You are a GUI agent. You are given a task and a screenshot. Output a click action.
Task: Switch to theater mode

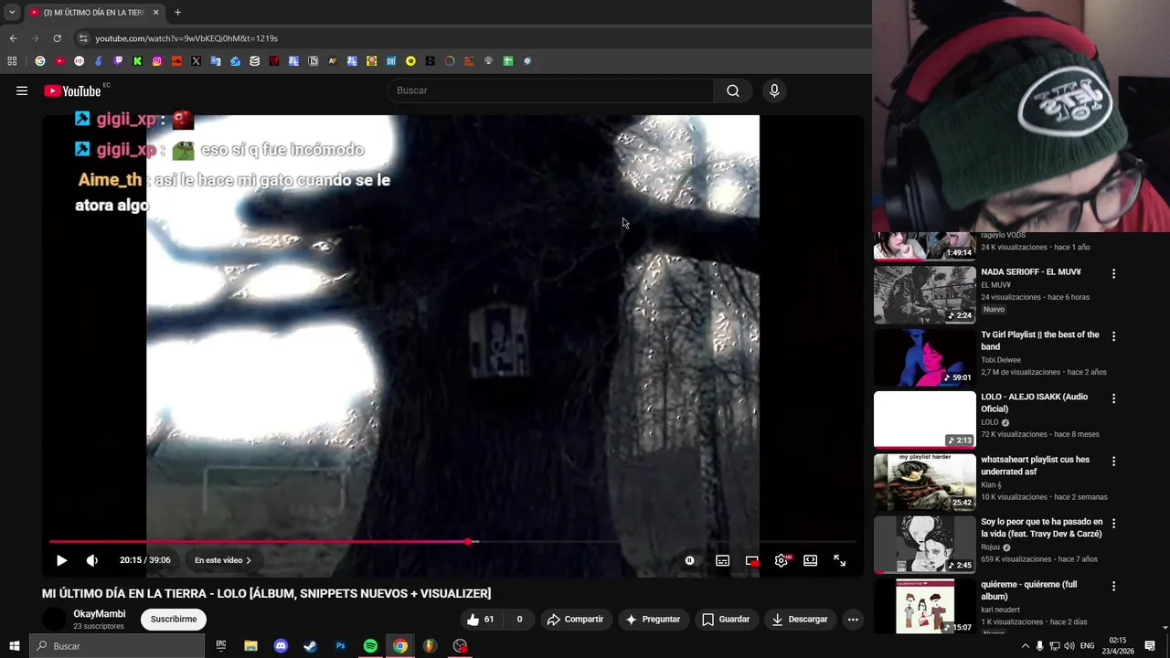pos(810,560)
